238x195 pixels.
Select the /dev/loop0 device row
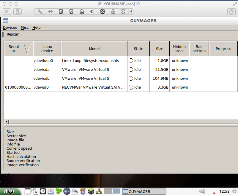click(121, 61)
